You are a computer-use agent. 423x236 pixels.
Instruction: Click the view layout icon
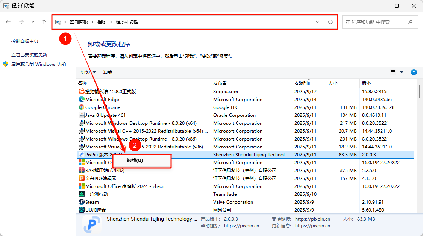(x=393, y=72)
